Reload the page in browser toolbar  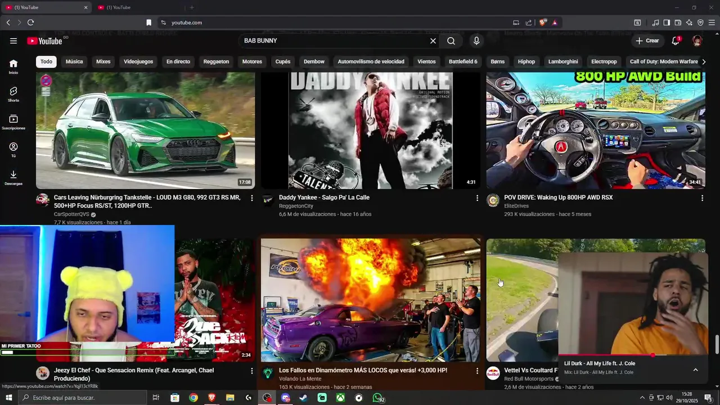[30, 22]
